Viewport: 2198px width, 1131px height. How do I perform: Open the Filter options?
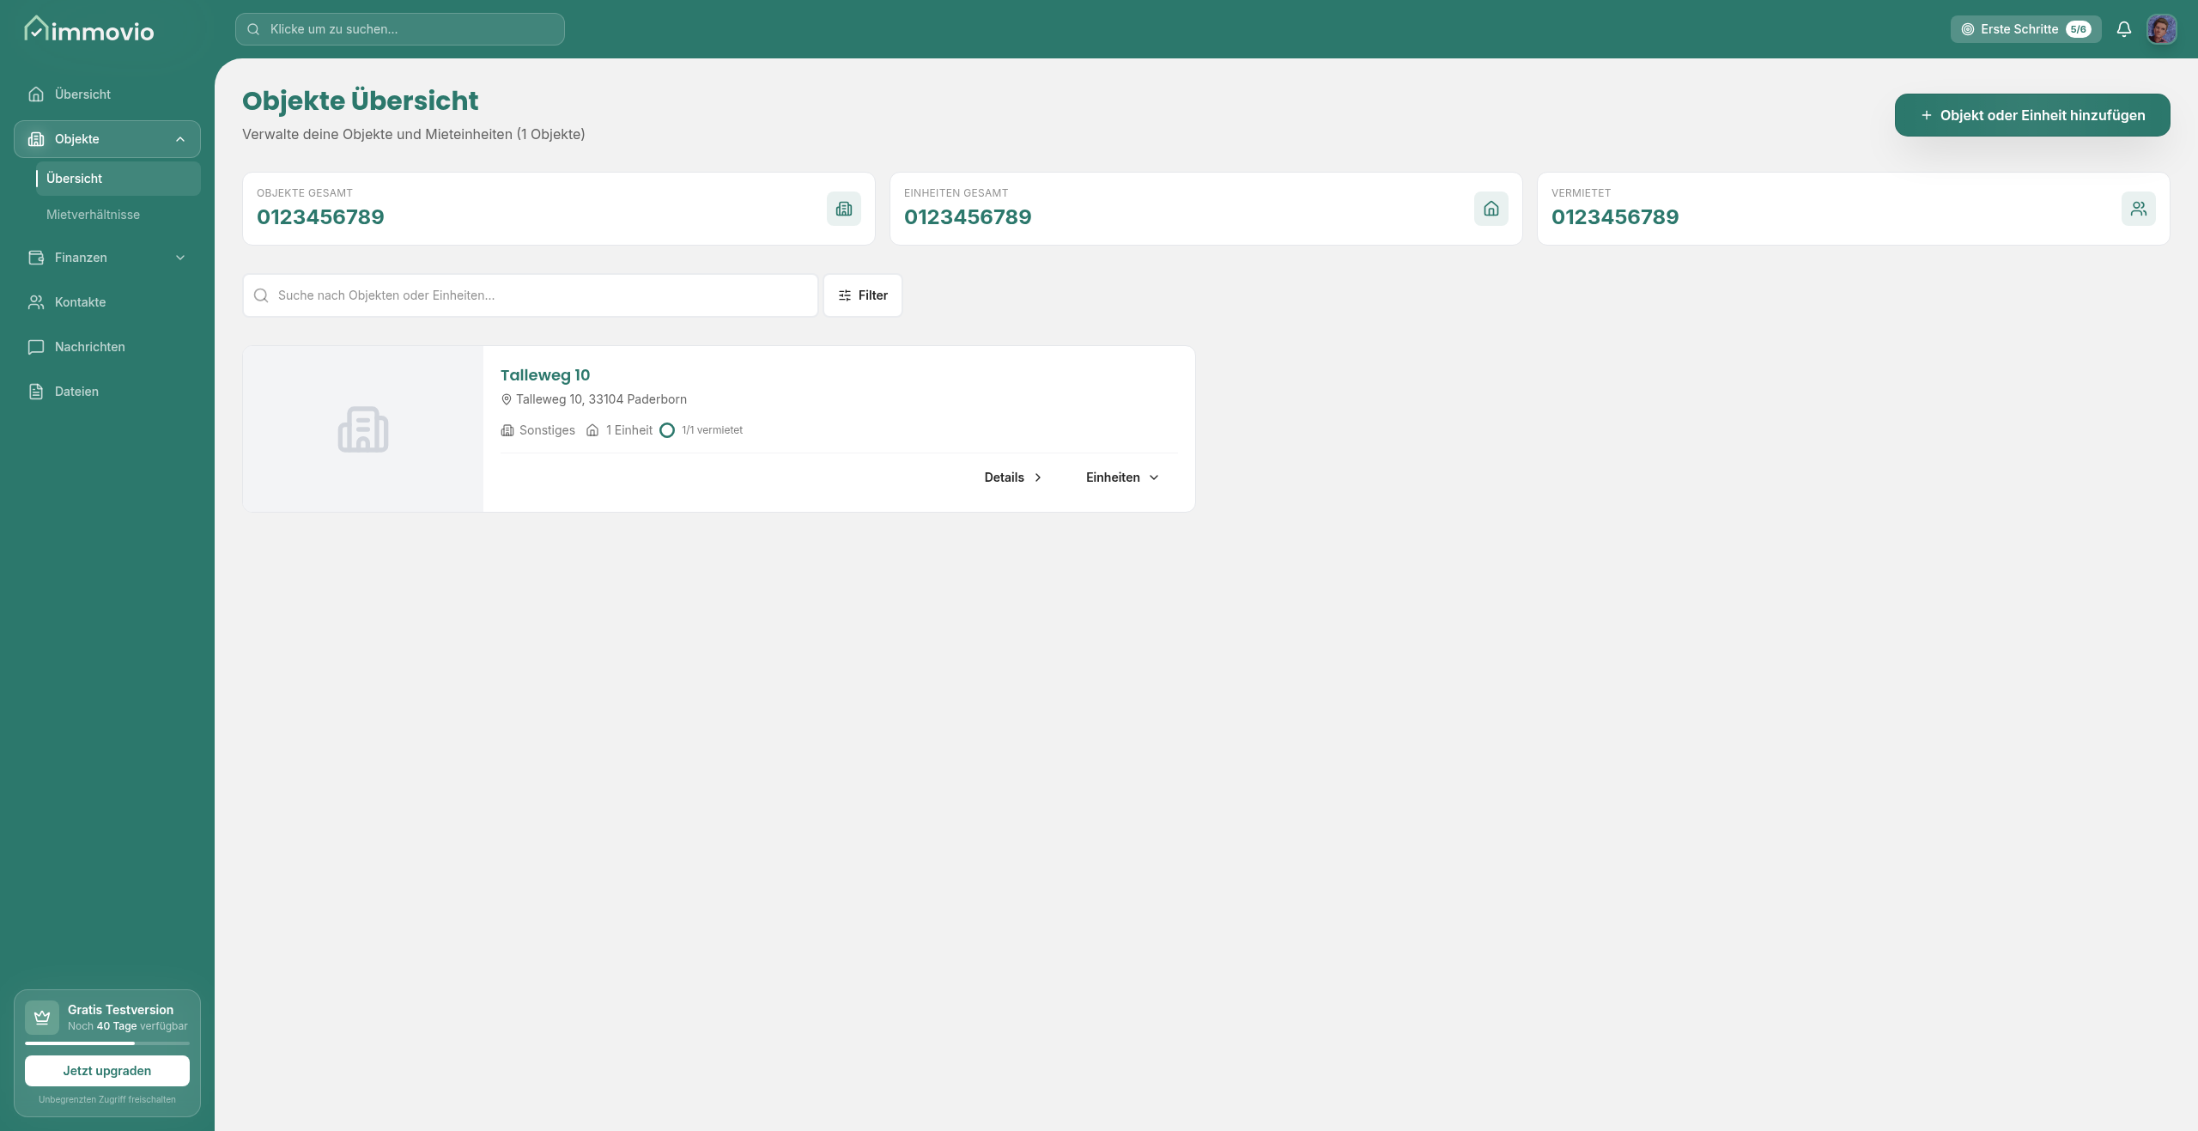862,295
